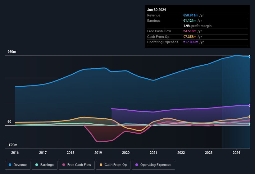Select the Cash From Op endpoint marker
This screenshot has height=174, width=255.
point(250,117)
